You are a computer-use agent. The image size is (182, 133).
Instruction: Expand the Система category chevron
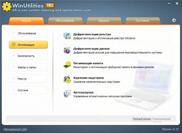14,90
